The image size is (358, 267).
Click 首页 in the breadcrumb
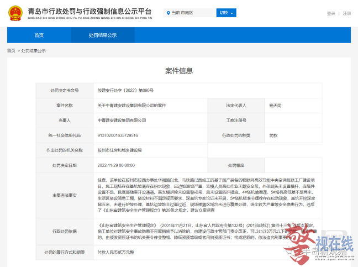coord(11,51)
